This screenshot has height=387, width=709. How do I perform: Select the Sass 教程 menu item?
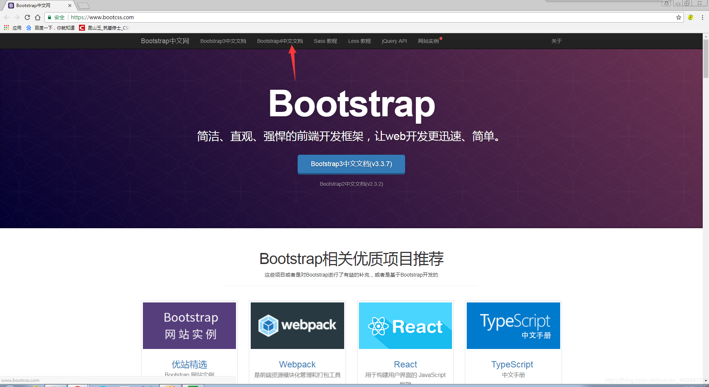[325, 41]
